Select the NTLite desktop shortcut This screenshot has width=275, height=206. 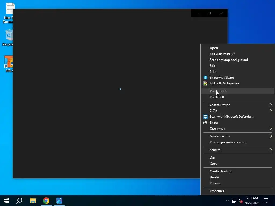(x=8, y=64)
